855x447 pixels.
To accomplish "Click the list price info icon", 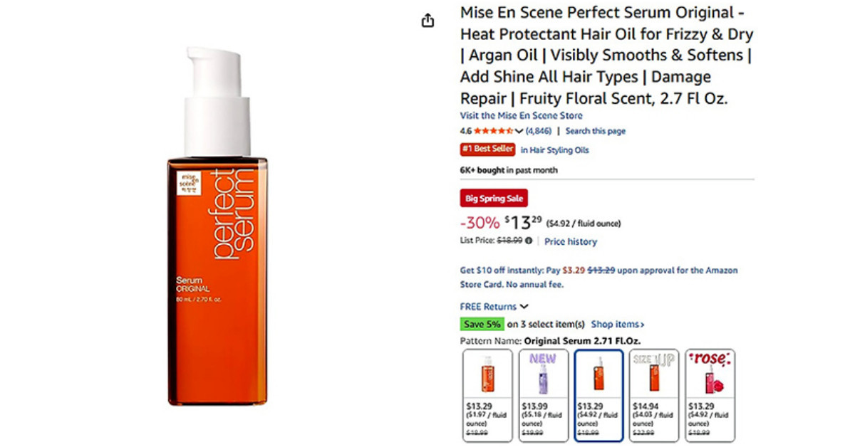I will 529,241.
